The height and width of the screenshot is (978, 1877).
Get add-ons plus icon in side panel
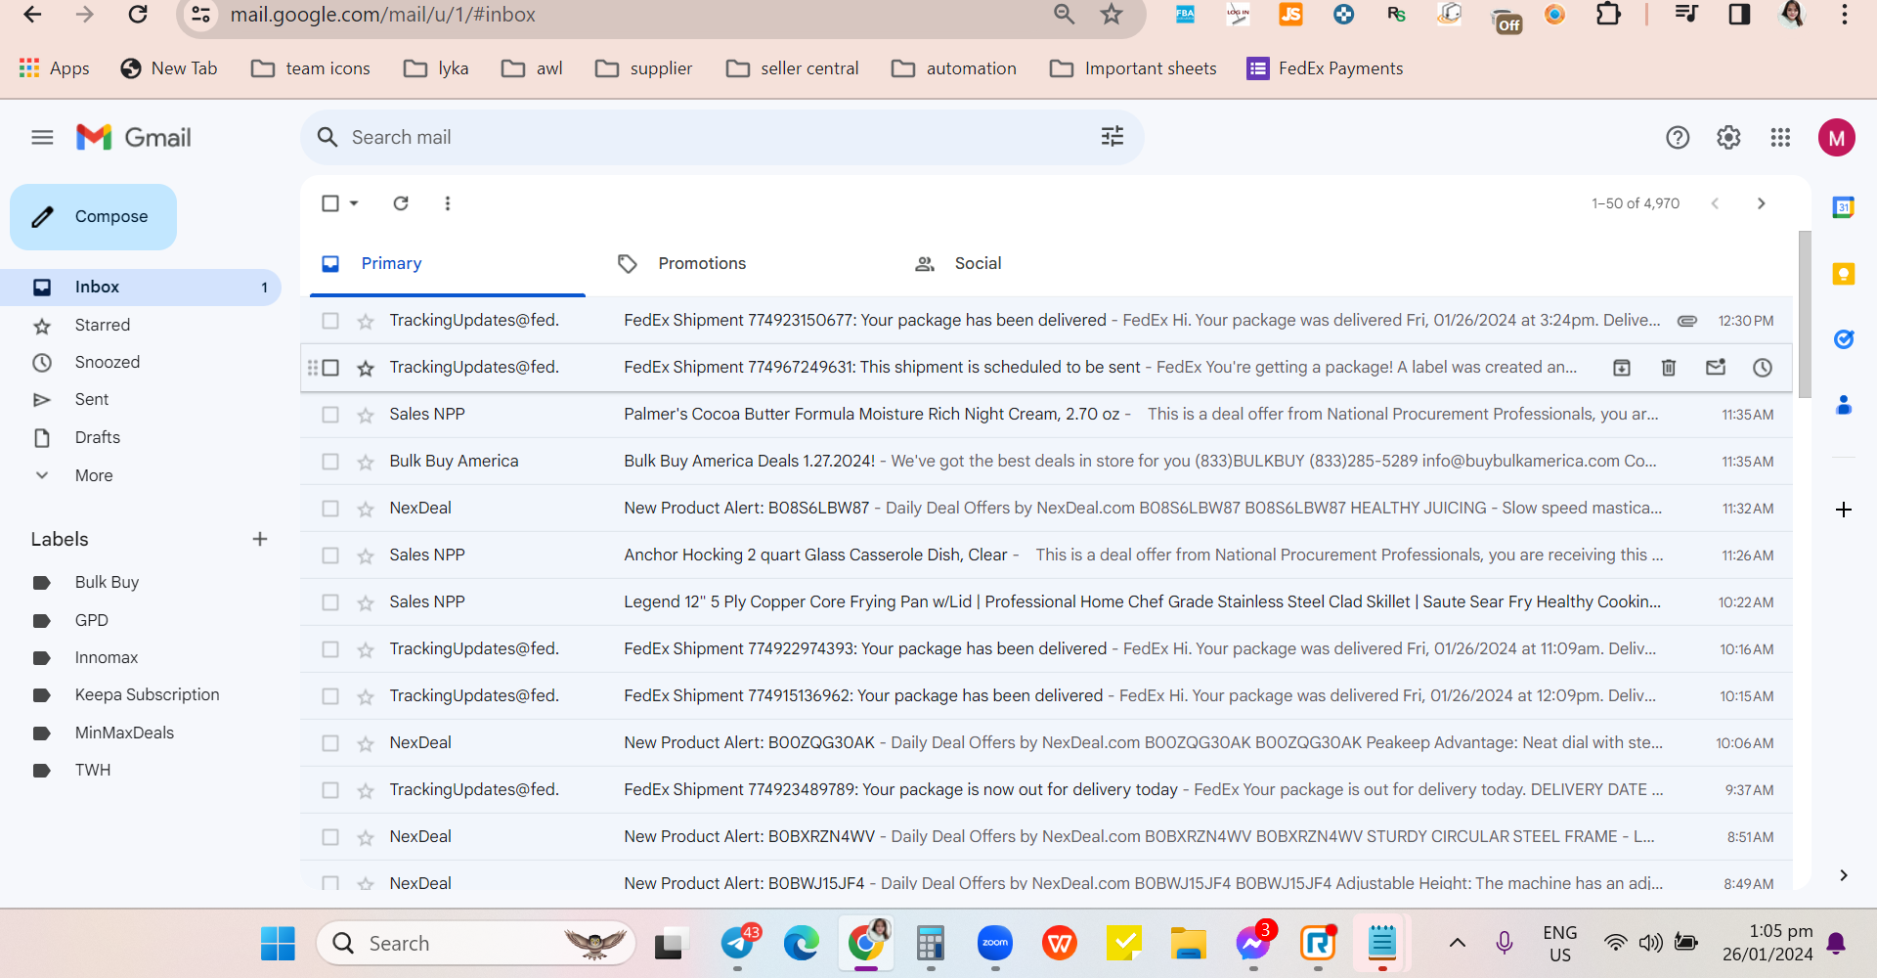point(1843,510)
